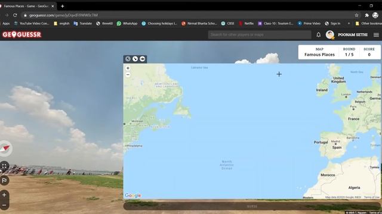Open the browser extensions puzzle icon
This screenshot has height=214, width=382.
click(x=367, y=15)
